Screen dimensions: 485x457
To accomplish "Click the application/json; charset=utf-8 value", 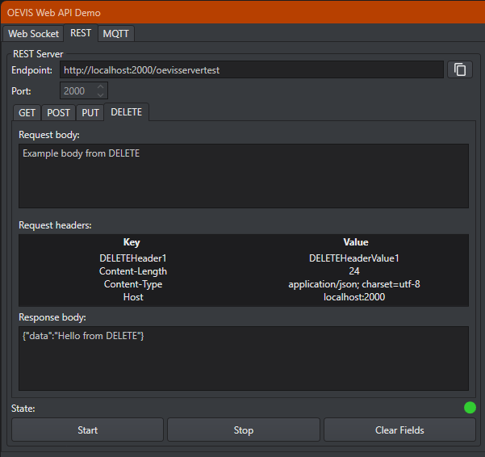I will pos(354,284).
